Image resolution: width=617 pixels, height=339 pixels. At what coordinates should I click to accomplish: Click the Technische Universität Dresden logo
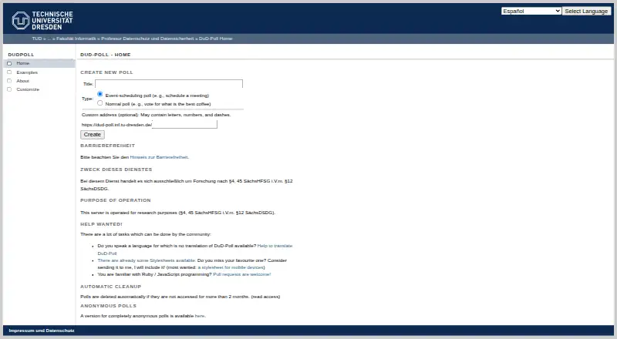coord(42,21)
